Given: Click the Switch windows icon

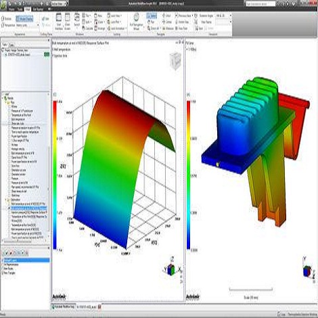Looking at the screenshot, I should click(x=77, y=18).
